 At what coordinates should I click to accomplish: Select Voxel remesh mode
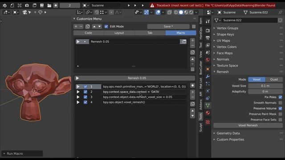click(x=256, y=80)
